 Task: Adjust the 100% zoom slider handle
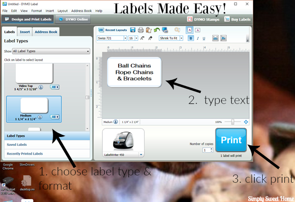click(x=233, y=122)
